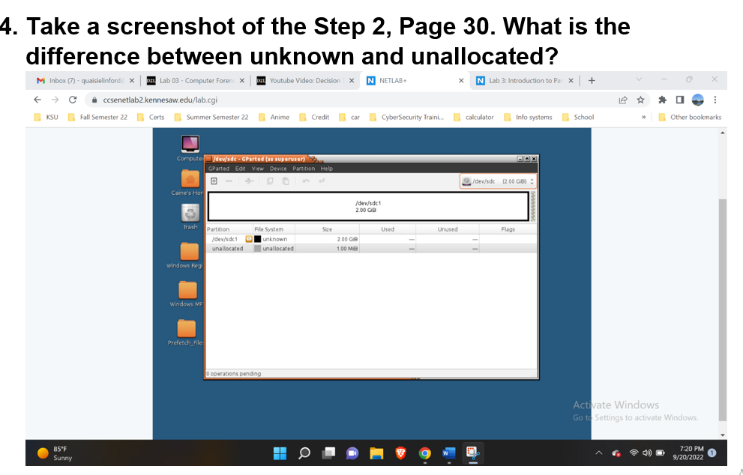Click the Undo operation icon in GParted
743x475 pixels.
[306, 181]
